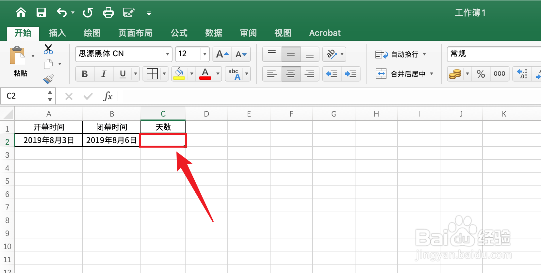Apply the red font color A
The height and width of the screenshot is (273, 541).
pyautogui.click(x=205, y=74)
